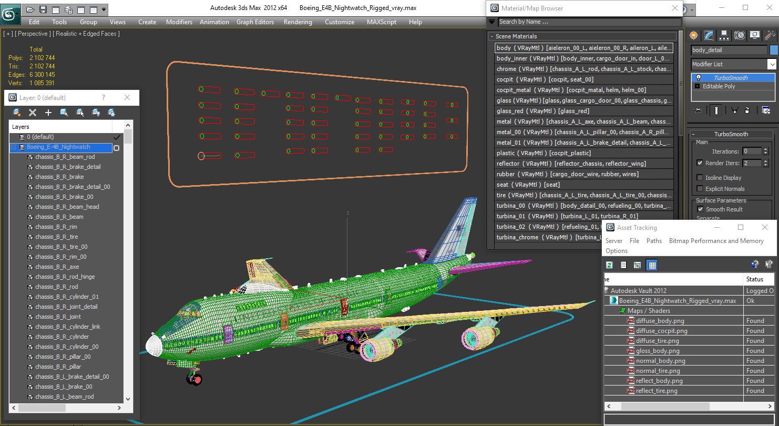Screen dimensions: 779x426
Task: Click Table View icon in Asset Tracking
Action: [652, 265]
